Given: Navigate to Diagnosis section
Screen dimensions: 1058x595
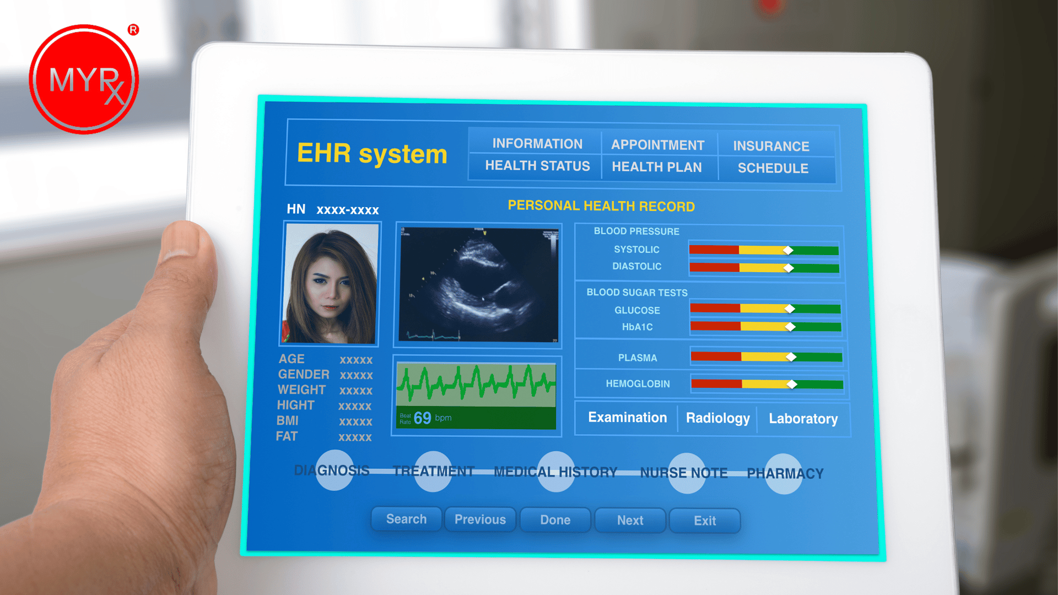Looking at the screenshot, I should coord(326,472).
